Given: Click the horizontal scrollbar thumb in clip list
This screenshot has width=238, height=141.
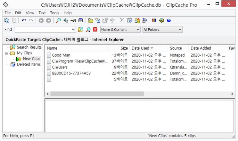Looking at the screenshot, I should tap(97, 94).
